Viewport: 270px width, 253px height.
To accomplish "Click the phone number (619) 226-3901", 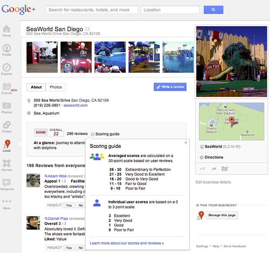I will pyautogui.click(x=47, y=105).
